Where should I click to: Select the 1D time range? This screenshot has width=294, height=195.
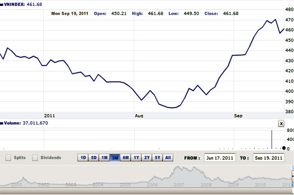(x=83, y=157)
